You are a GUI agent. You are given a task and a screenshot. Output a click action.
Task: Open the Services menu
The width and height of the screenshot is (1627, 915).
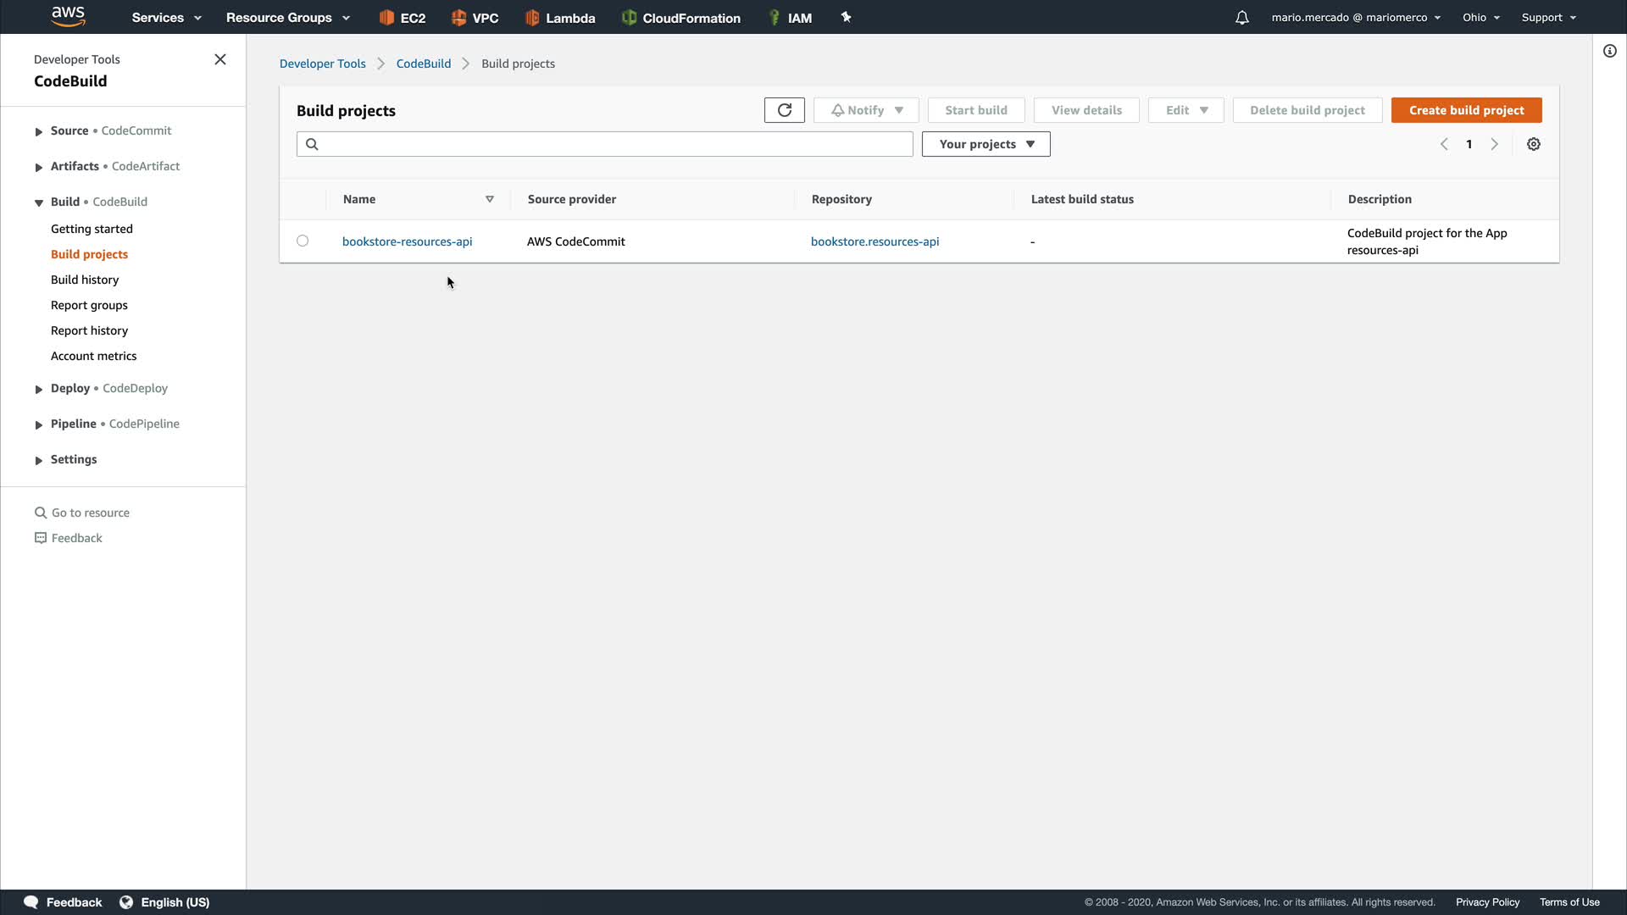click(166, 18)
